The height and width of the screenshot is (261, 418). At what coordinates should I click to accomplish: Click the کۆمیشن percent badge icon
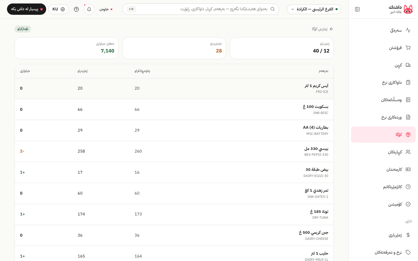coord(408,204)
